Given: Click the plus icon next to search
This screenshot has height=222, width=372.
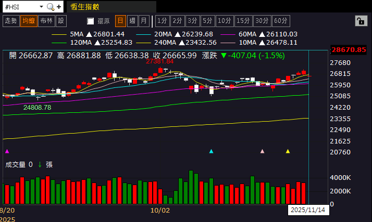Looking at the screenshot, I should tap(59, 7).
